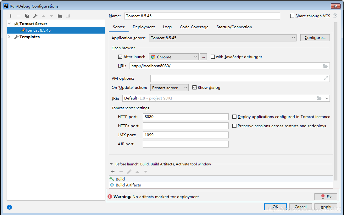The width and height of the screenshot is (344, 215).
Task: Add a new run configuration
Action: pos(10,16)
